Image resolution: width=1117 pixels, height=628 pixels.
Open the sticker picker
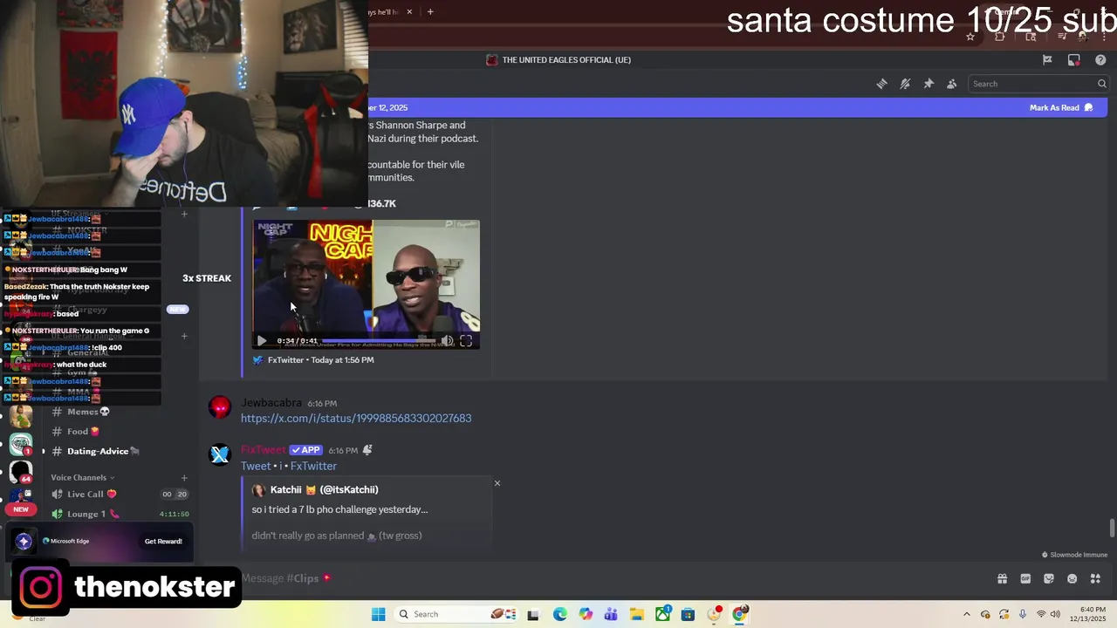click(x=1049, y=578)
